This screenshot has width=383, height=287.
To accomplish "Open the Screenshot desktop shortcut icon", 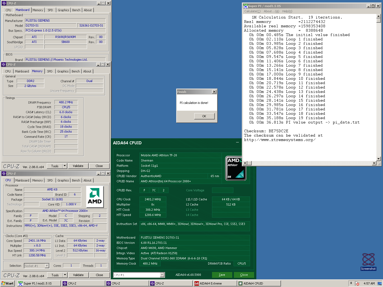I will (368, 262).
